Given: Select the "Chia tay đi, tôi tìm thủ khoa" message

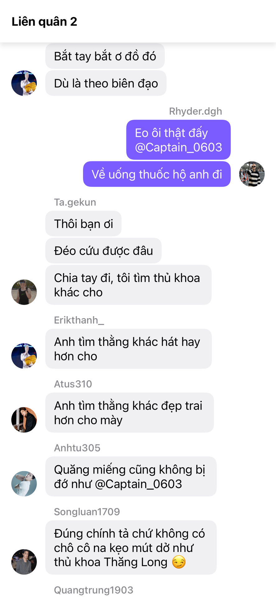Looking at the screenshot, I should [x=128, y=285].
